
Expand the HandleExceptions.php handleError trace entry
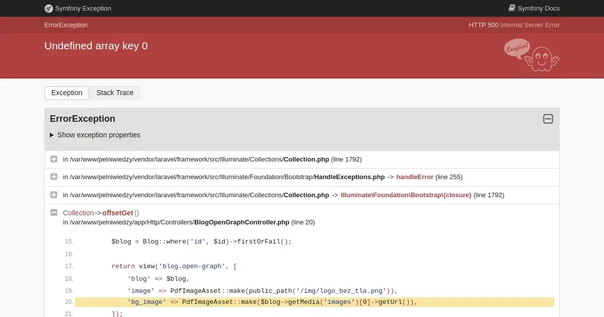(54, 177)
